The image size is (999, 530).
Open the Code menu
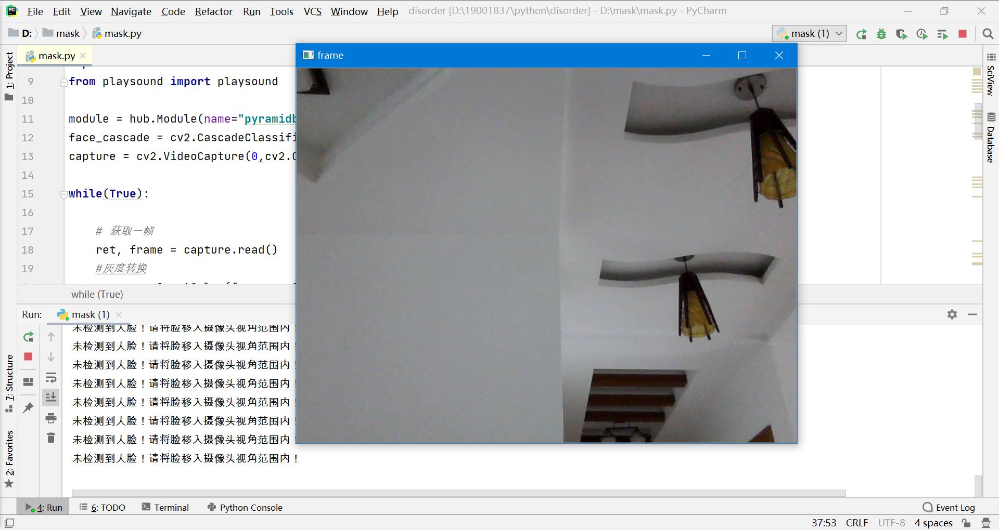pos(173,11)
